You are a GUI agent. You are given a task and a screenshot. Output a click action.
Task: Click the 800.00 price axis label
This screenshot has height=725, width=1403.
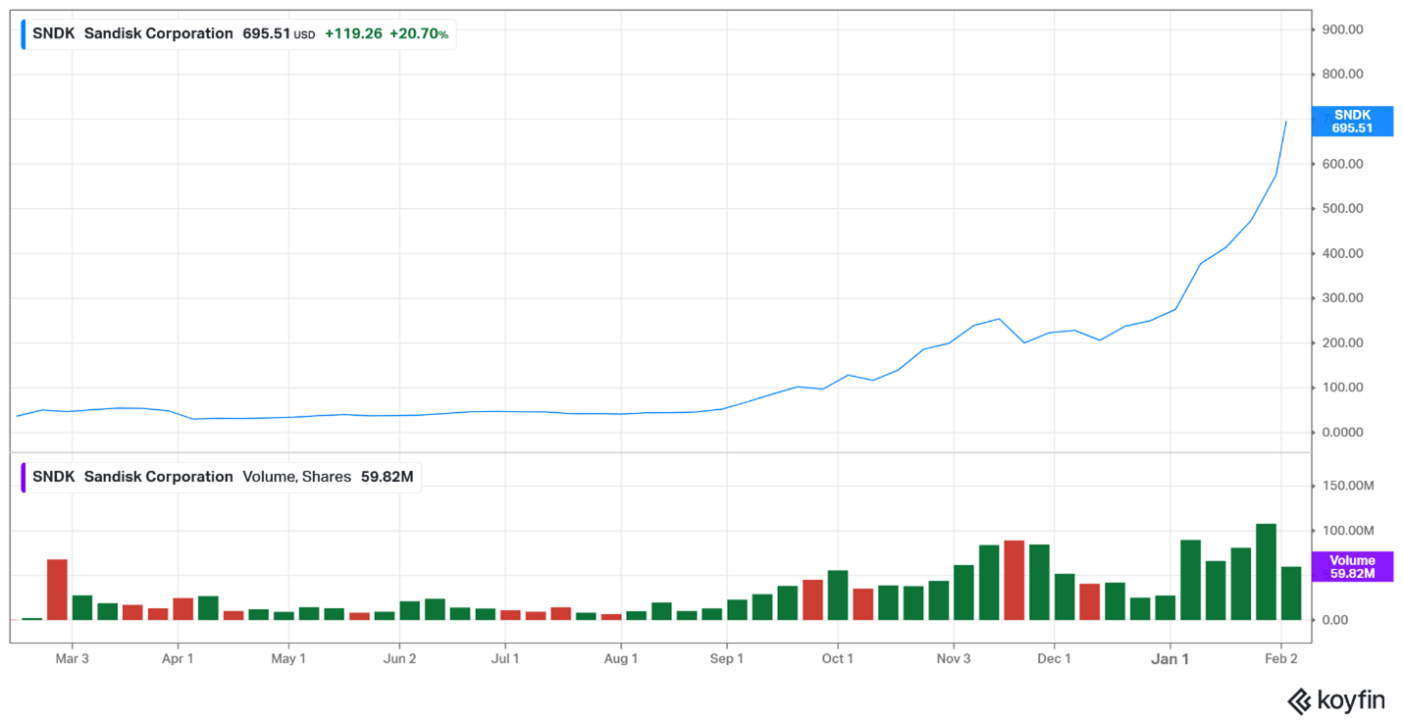point(1343,75)
